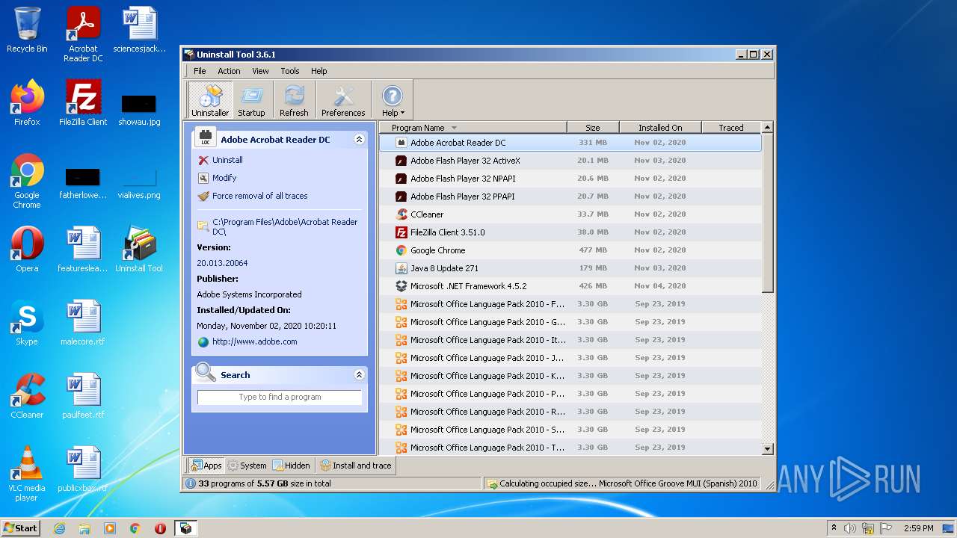Switch to the System tab

point(247,466)
